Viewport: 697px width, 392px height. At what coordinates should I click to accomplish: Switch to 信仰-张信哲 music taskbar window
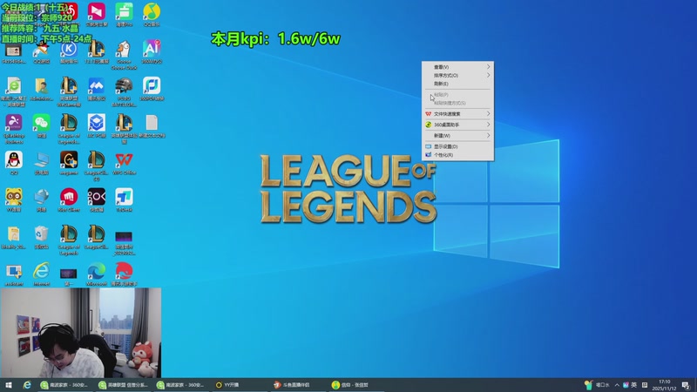[x=356, y=385]
